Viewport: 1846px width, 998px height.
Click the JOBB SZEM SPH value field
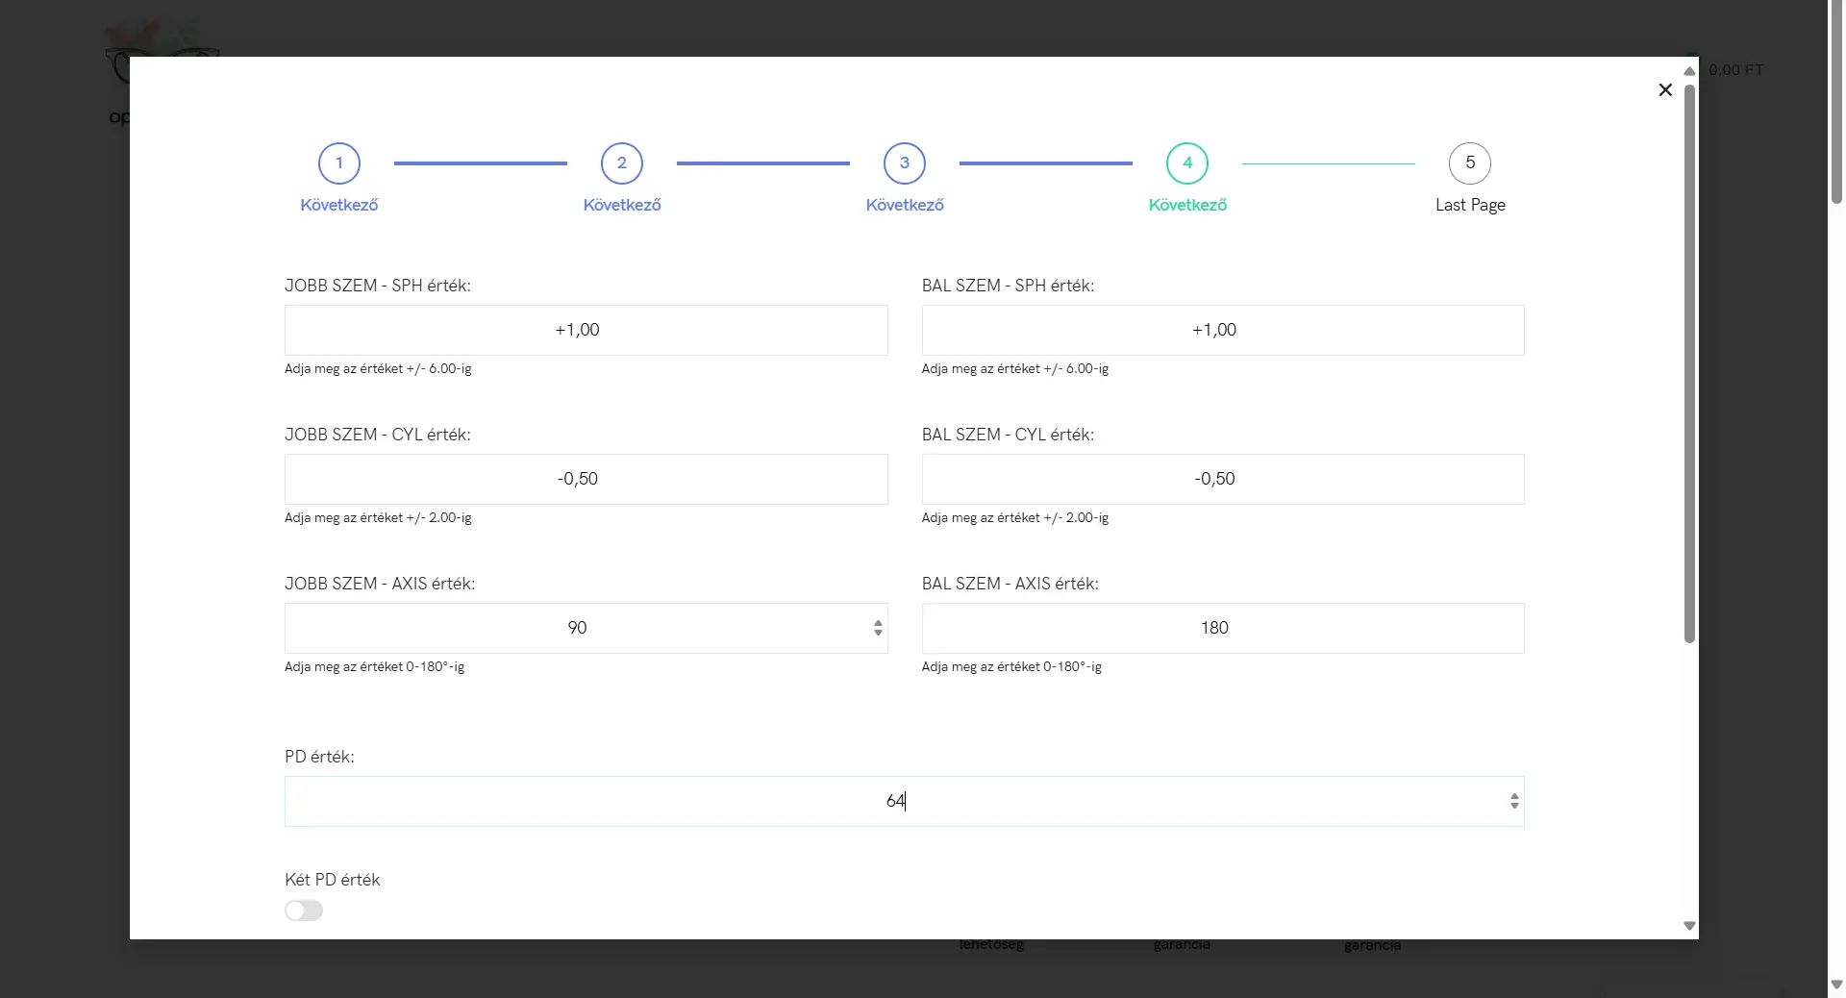[x=586, y=330]
